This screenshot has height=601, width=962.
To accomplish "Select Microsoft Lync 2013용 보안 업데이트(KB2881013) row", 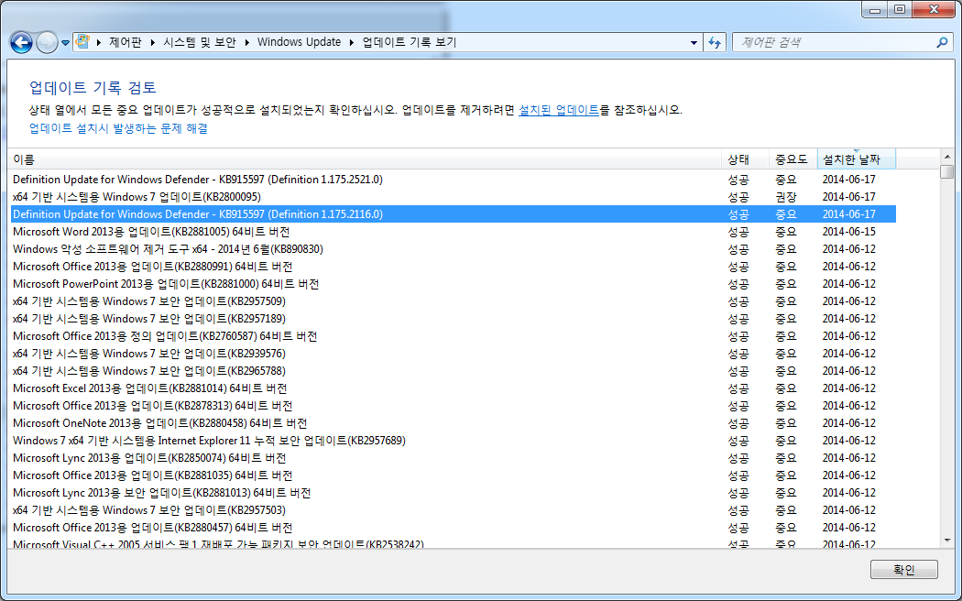I will 454,493.
